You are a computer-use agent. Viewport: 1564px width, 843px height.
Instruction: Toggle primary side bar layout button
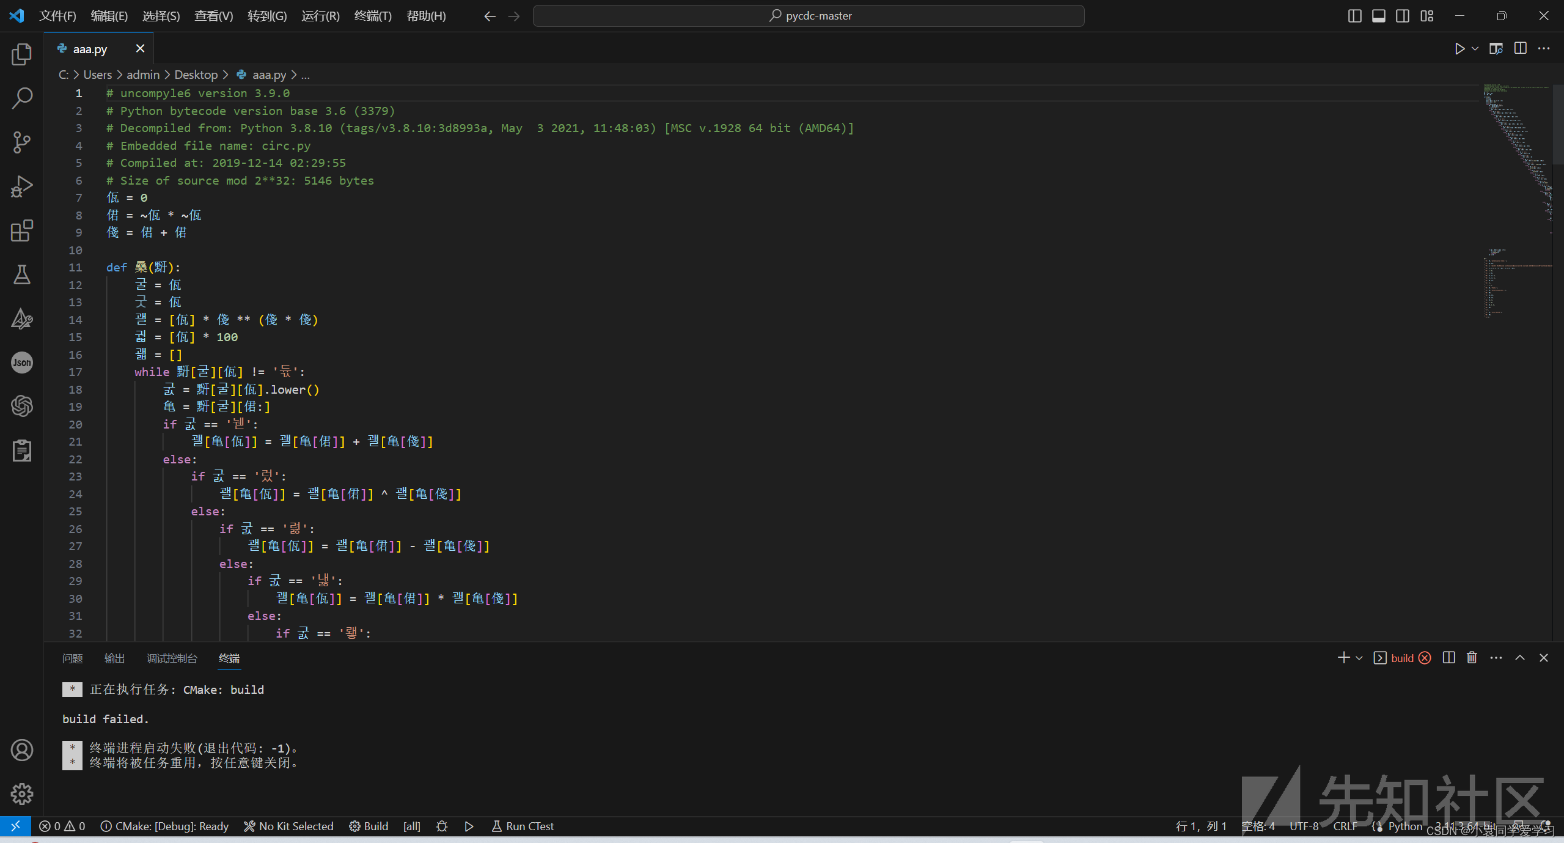1354,16
